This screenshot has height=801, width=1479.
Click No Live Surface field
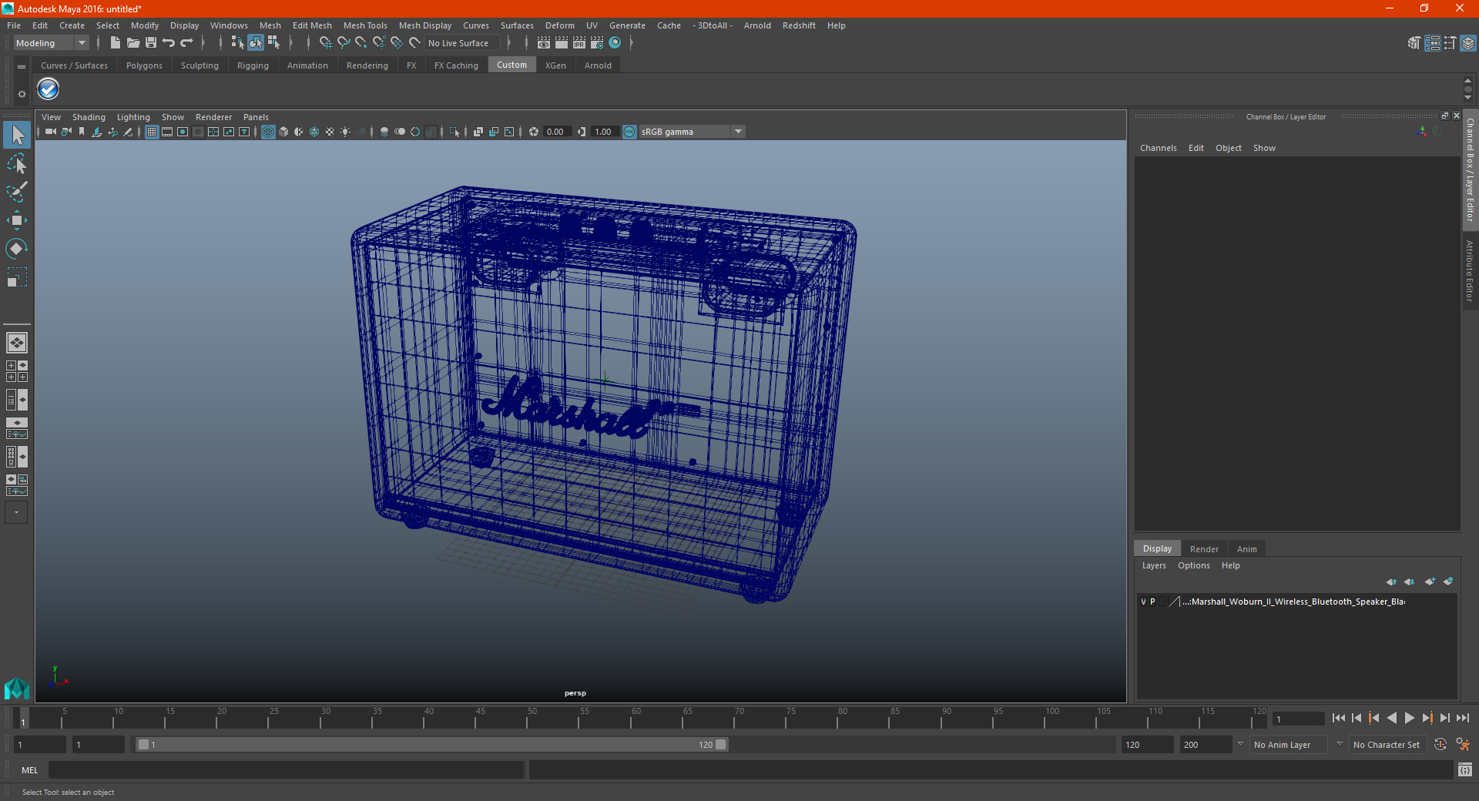[462, 43]
